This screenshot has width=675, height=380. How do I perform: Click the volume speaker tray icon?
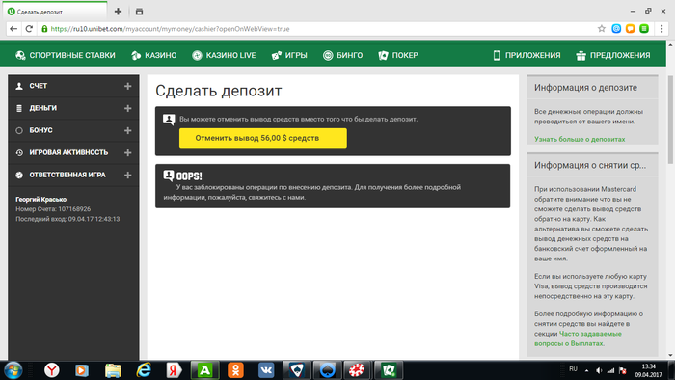pyautogui.click(x=599, y=370)
